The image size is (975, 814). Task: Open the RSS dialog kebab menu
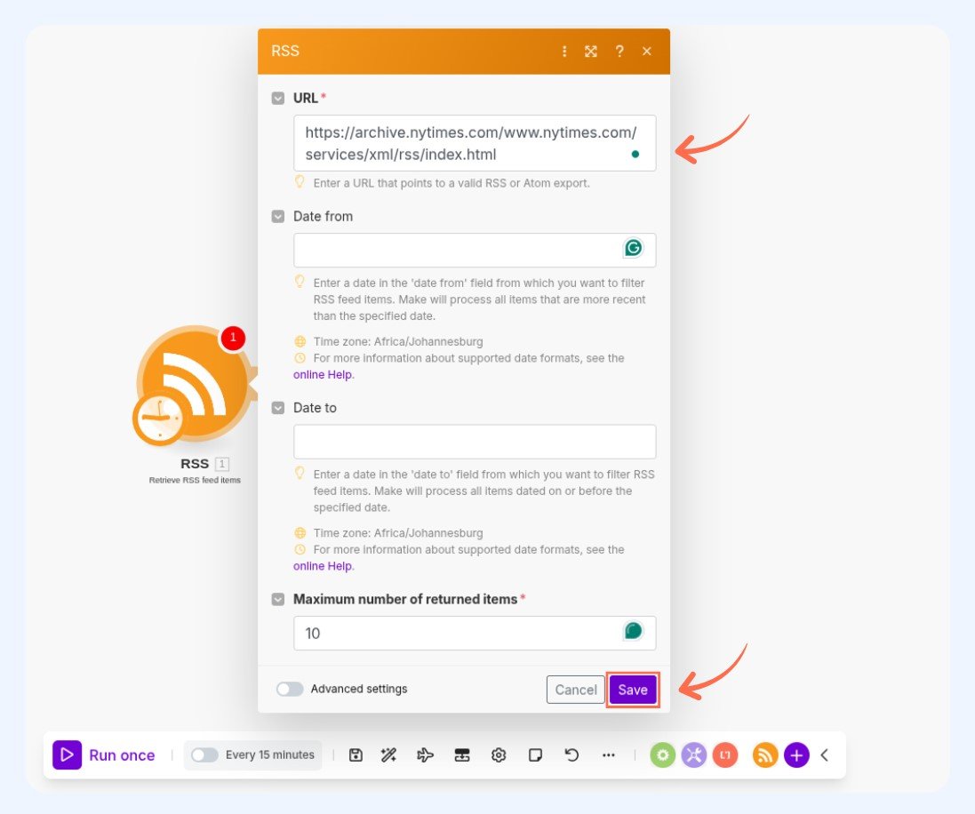(564, 52)
